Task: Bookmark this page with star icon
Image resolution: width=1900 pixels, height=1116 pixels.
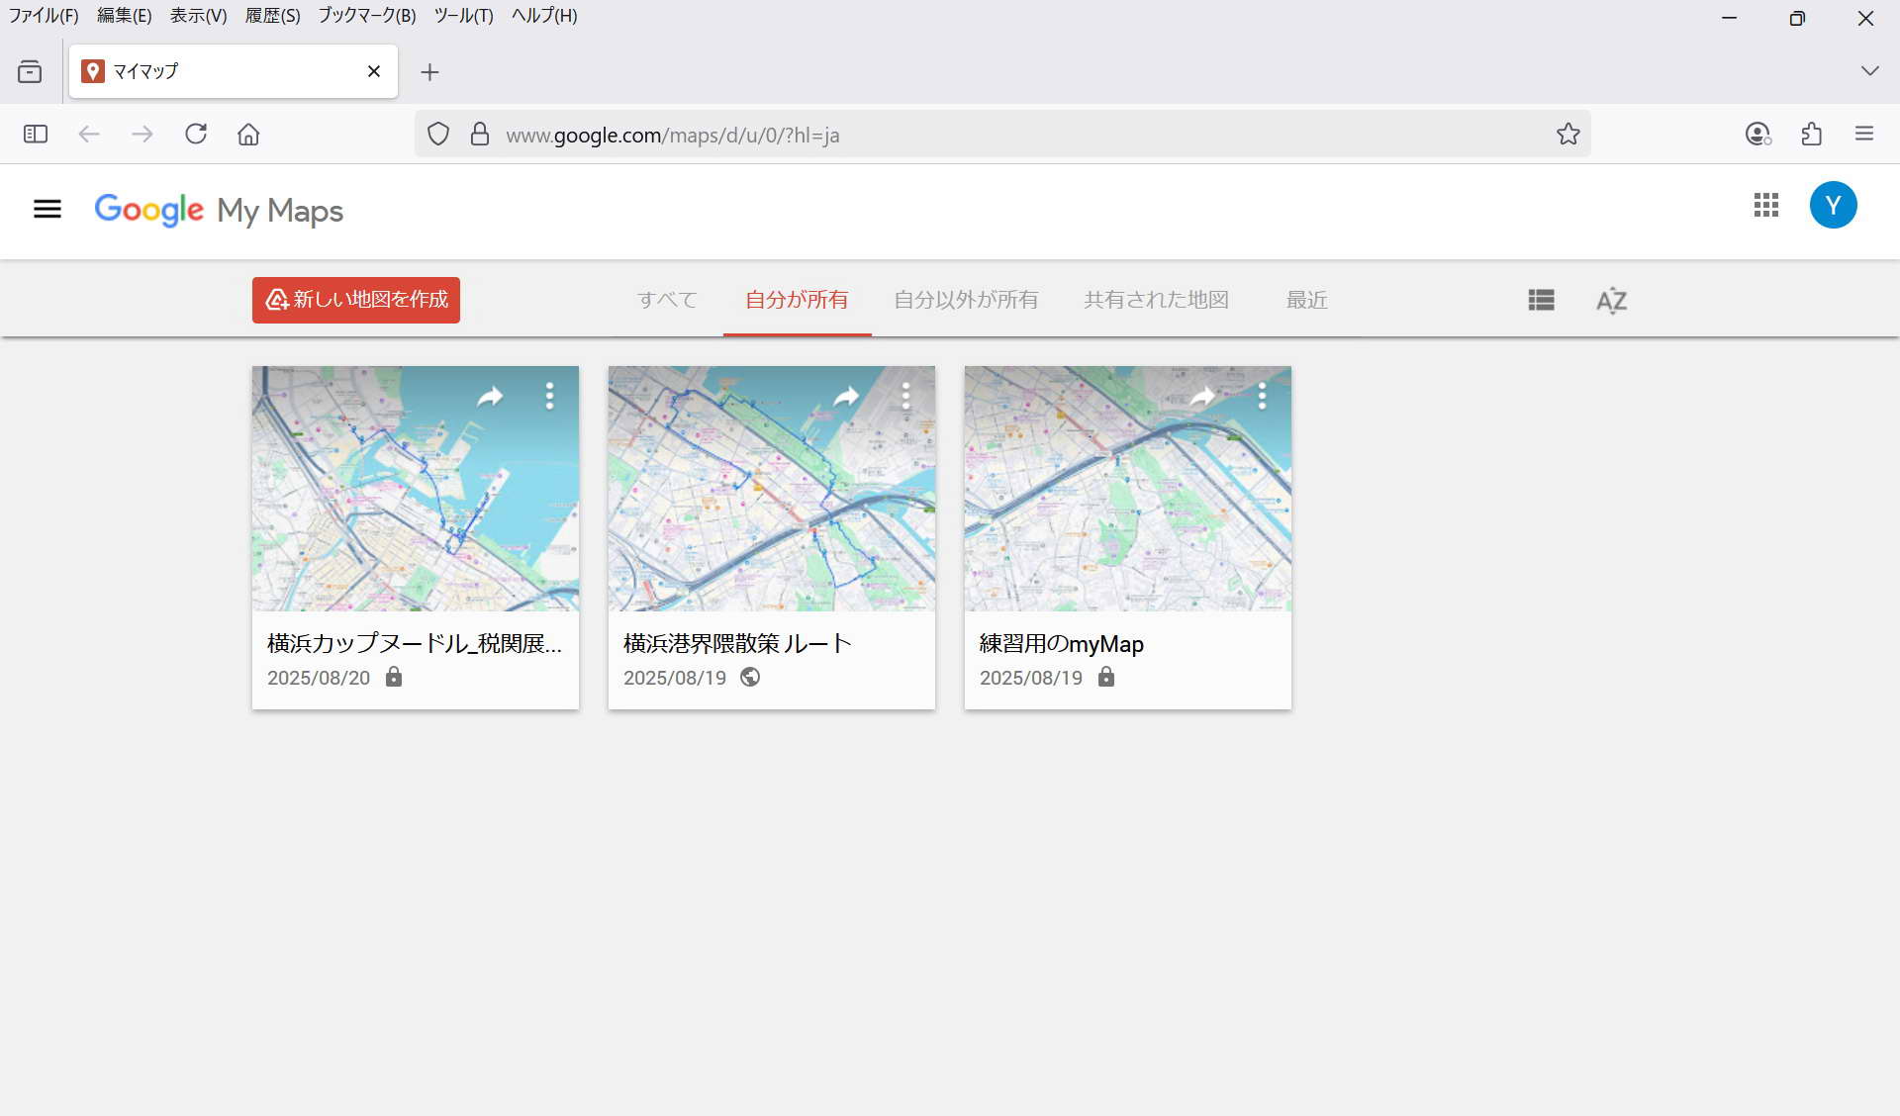Action: point(1567,135)
